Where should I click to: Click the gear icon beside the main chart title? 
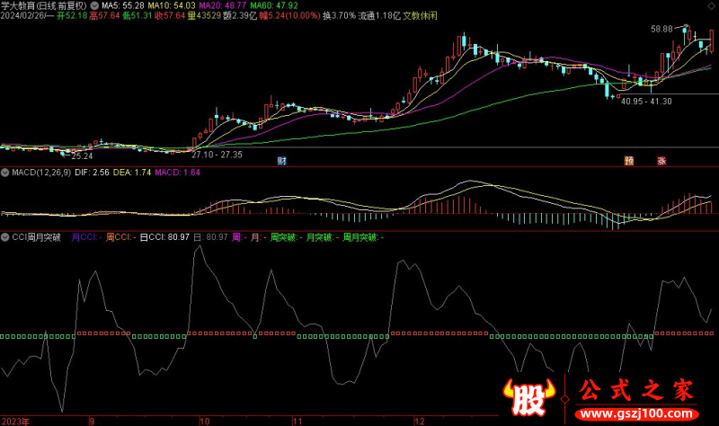point(94,5)
